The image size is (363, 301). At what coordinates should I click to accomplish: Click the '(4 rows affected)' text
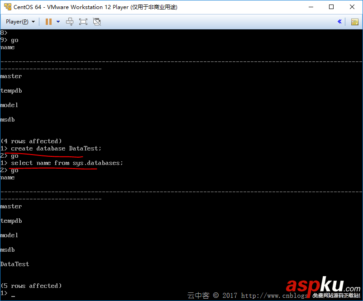pyautogui.click(x=31, y=141)
